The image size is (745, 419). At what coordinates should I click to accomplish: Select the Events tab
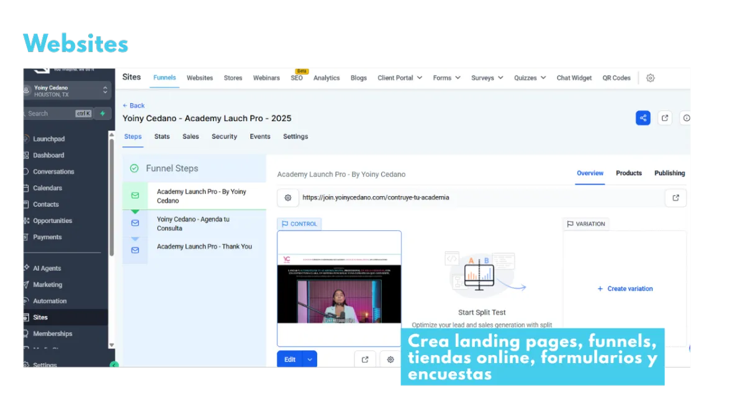pos(260,137)
